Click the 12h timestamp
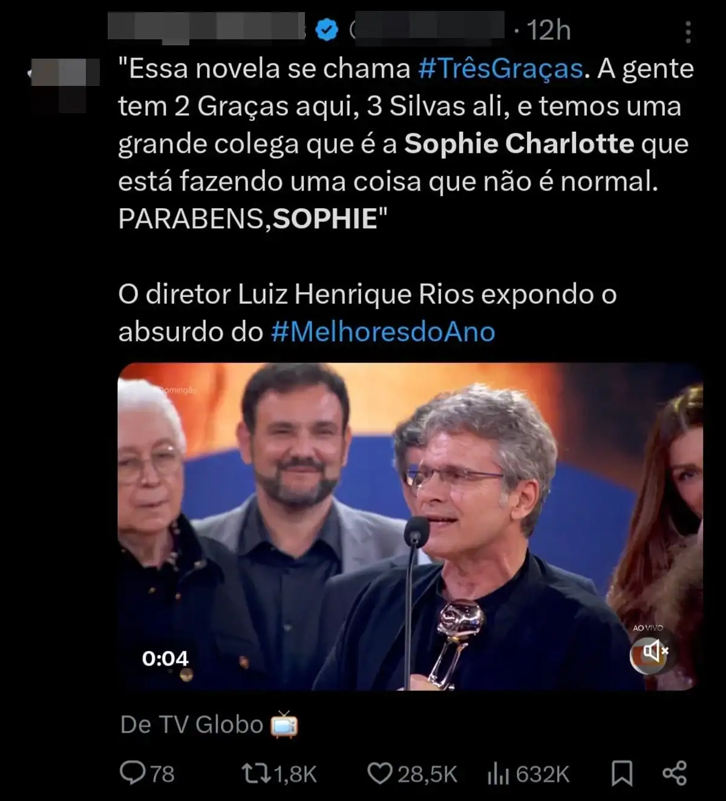 click(x=549, y=30)
